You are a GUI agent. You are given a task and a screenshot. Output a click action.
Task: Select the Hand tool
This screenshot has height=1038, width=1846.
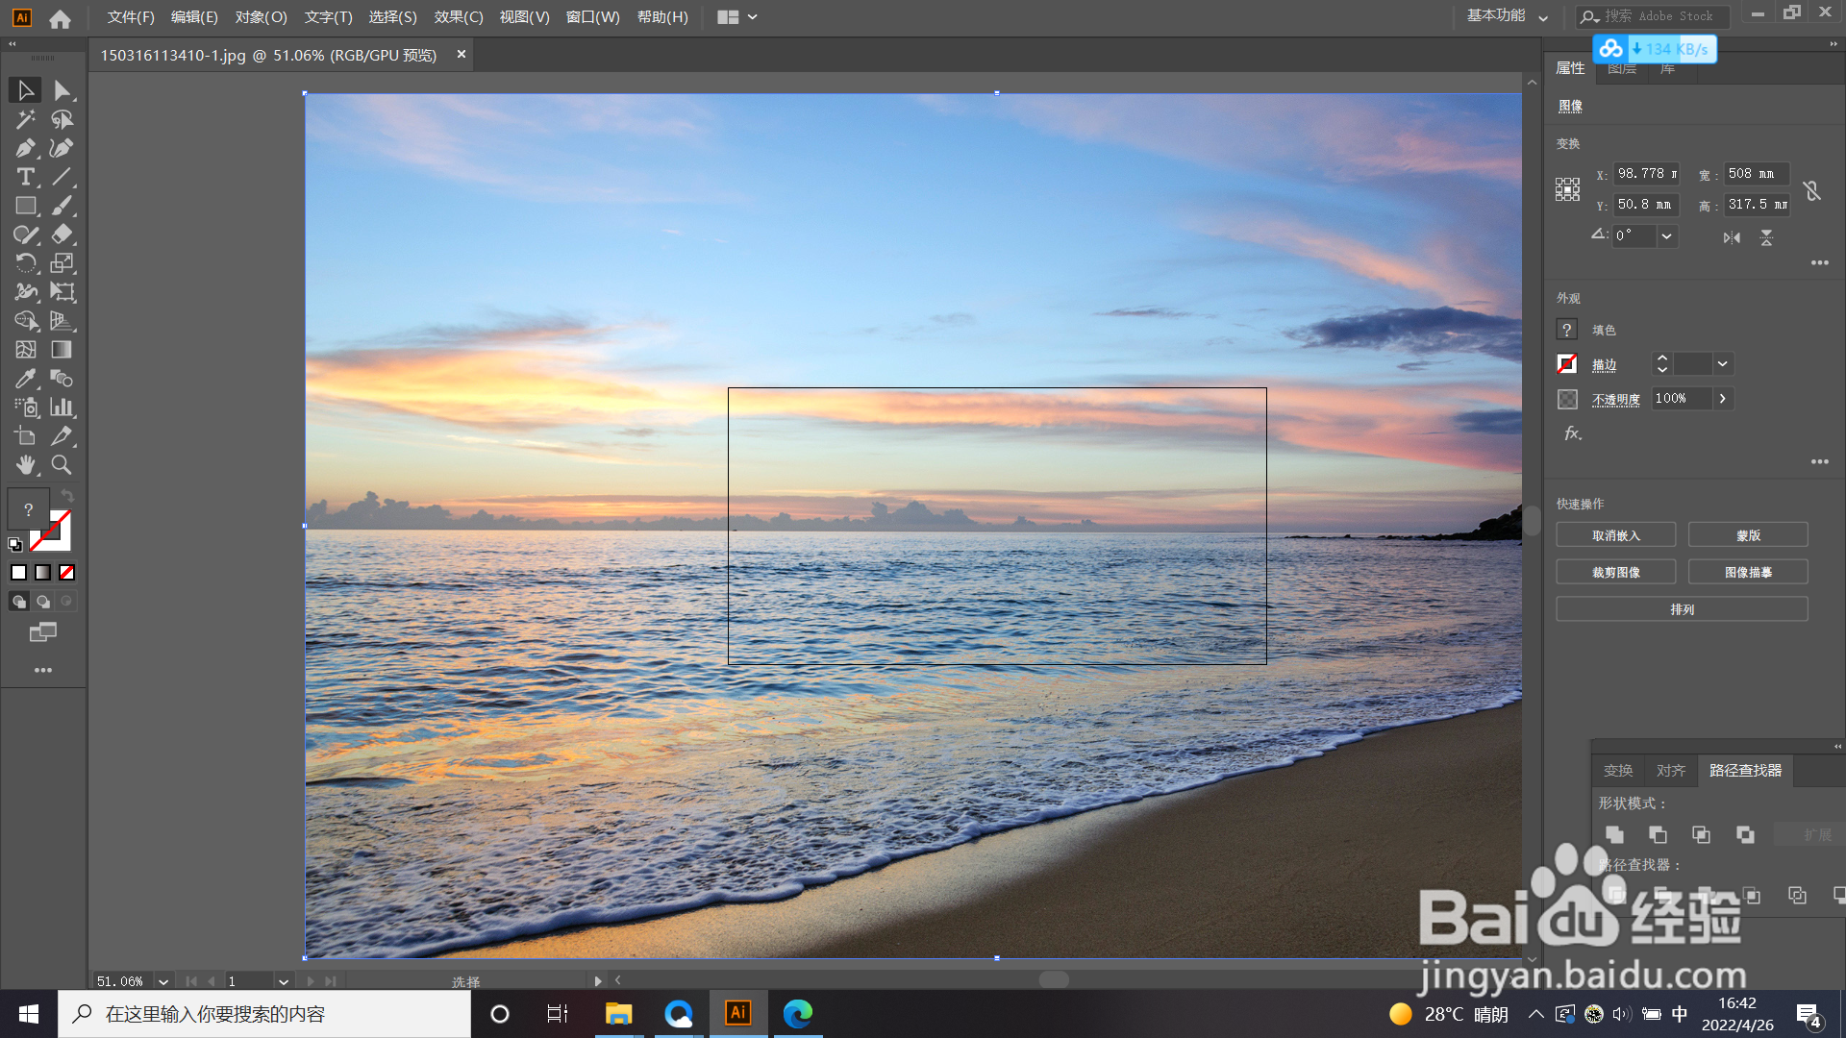(x=26, y=465)
